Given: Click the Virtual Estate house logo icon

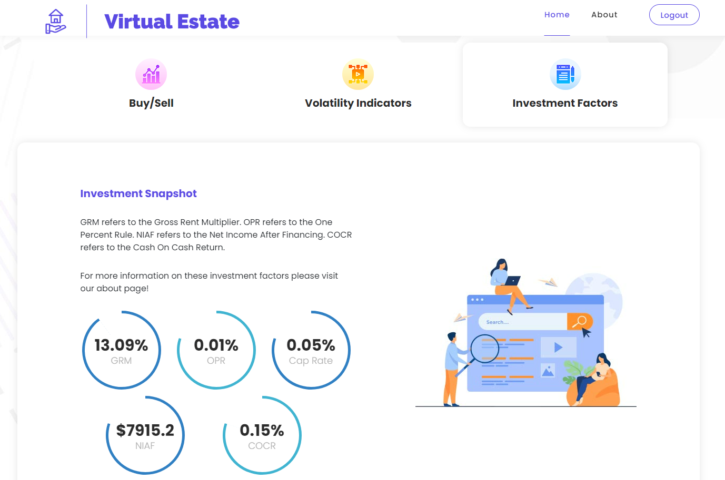Looking at the screenshot, I should [56, 22].
